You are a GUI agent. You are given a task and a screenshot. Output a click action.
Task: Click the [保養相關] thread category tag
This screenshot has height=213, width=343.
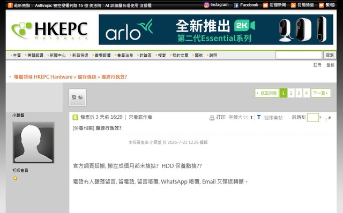coord(84,128)
